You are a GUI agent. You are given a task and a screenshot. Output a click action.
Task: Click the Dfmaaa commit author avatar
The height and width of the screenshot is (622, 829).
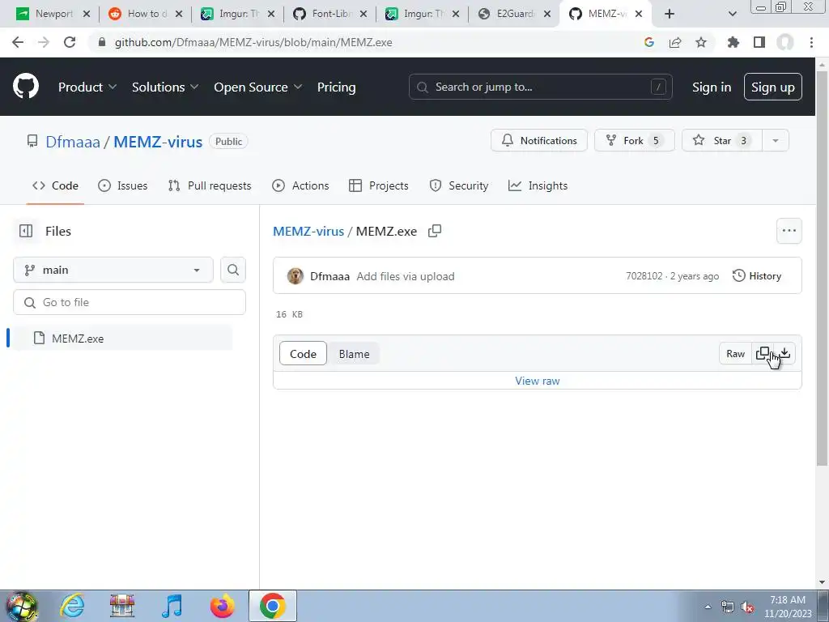295,276
